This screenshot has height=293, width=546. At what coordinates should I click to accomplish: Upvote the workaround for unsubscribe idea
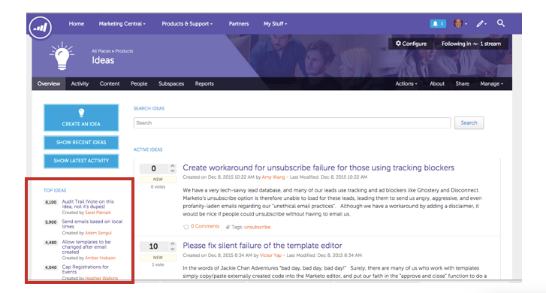[x=173, y=166]
